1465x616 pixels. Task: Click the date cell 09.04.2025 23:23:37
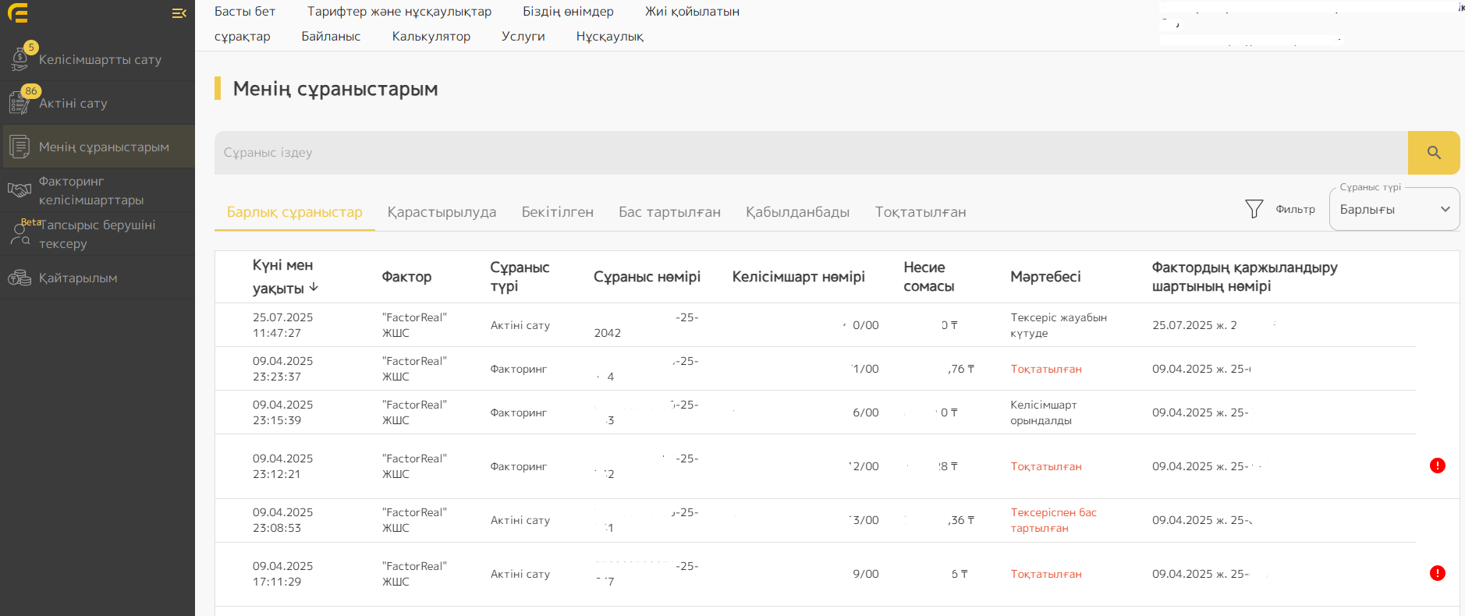[282, 369]
